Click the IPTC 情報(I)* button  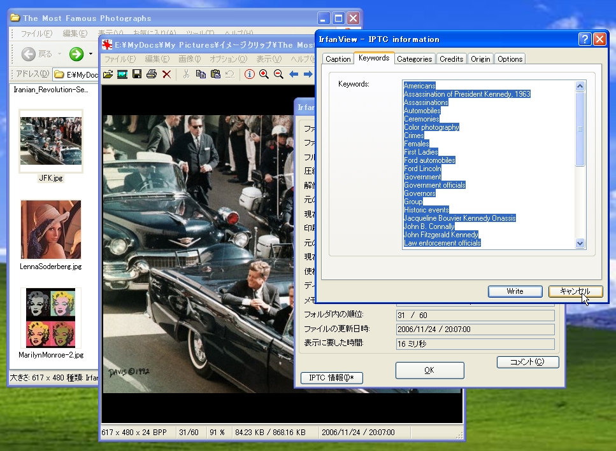tap(332, 378)
